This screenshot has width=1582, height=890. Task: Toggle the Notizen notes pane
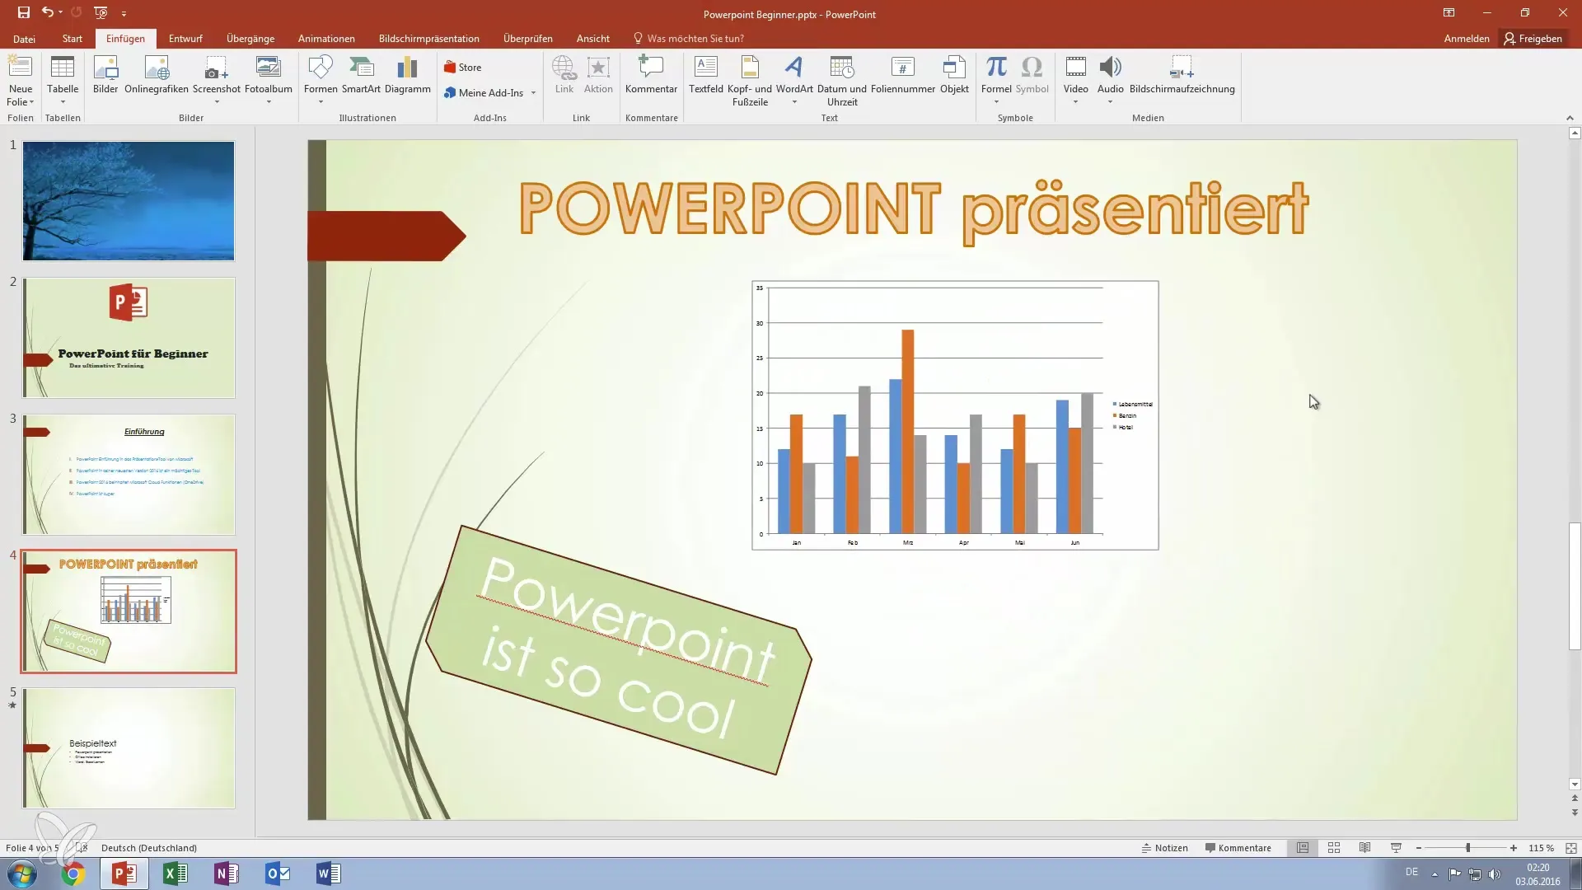[1164, 847]
